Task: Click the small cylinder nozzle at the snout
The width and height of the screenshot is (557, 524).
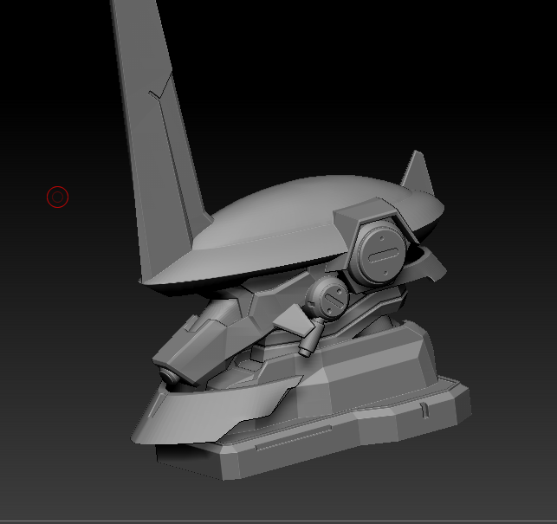Action: tap(170, 378)
